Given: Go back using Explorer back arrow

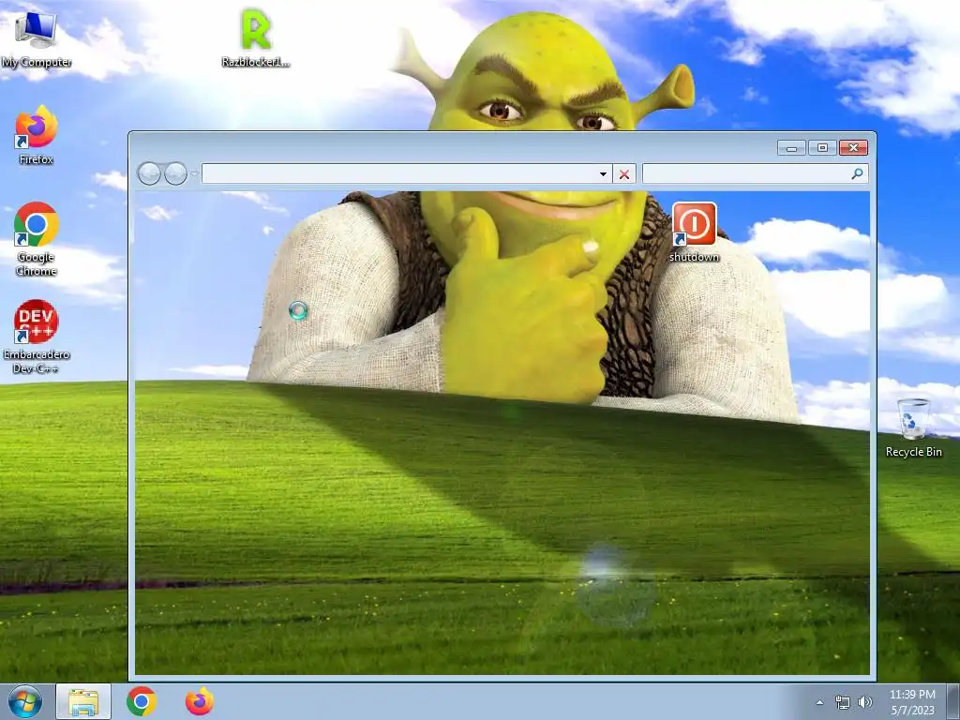Looking at the screenshot, I should click(x=149, y=173).
